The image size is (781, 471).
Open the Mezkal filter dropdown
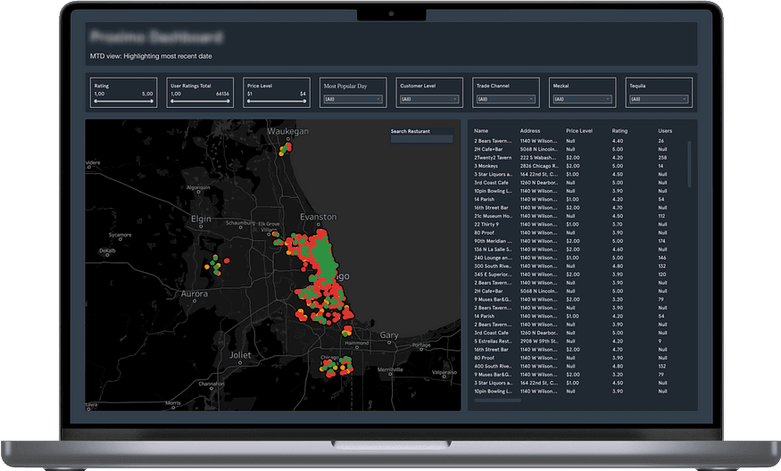[582, 99]
